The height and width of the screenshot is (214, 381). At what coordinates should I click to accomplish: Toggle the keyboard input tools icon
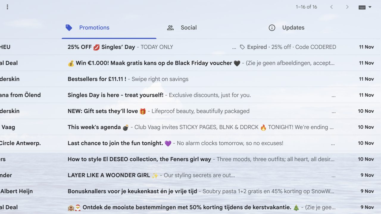[362, 7]
